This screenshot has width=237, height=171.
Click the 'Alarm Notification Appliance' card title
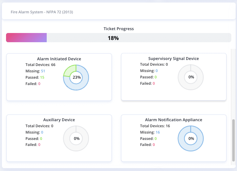173,120
